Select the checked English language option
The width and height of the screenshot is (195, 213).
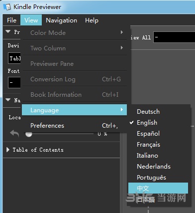[158, 123]
